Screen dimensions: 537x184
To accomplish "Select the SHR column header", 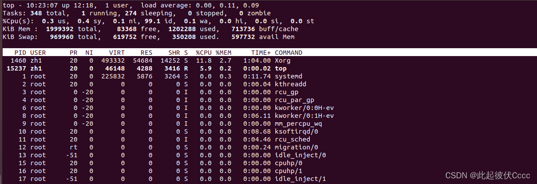I will click(x=174, y=53).
